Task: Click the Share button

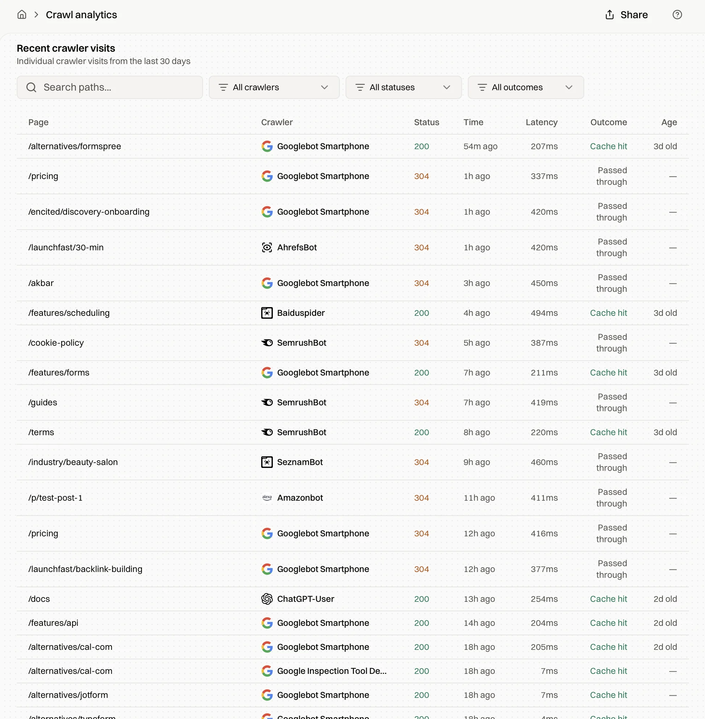Action: pos(626,15)
